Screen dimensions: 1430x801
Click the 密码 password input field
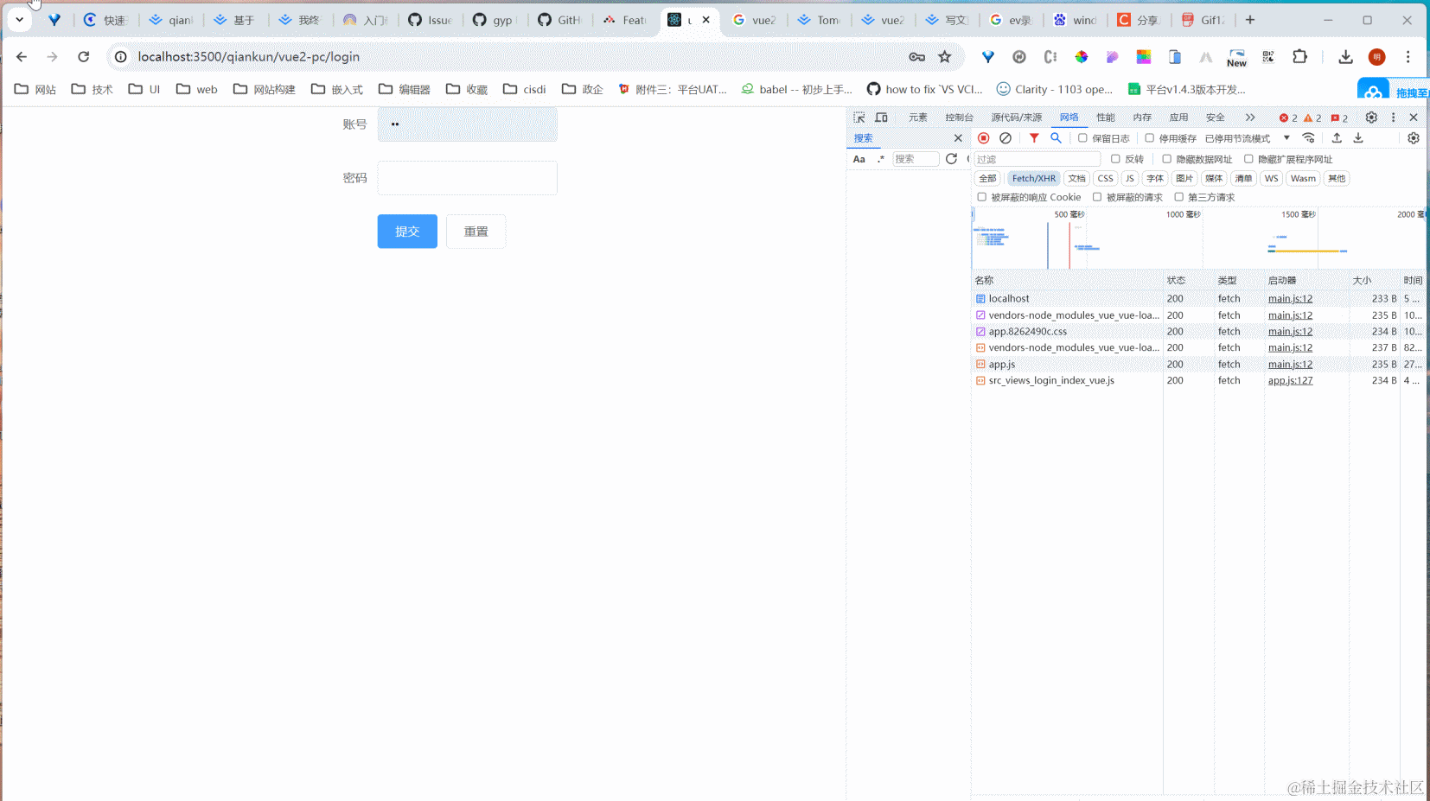467,177
